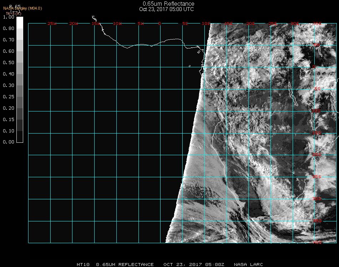This screenshot has height=267, width=339.
Task: Click the 'MT10' footer text
Action: (x=83, y=265)
